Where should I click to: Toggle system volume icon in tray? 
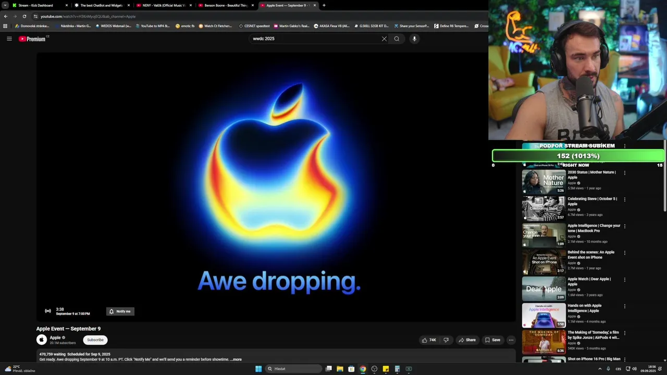[x=634, y=369]
